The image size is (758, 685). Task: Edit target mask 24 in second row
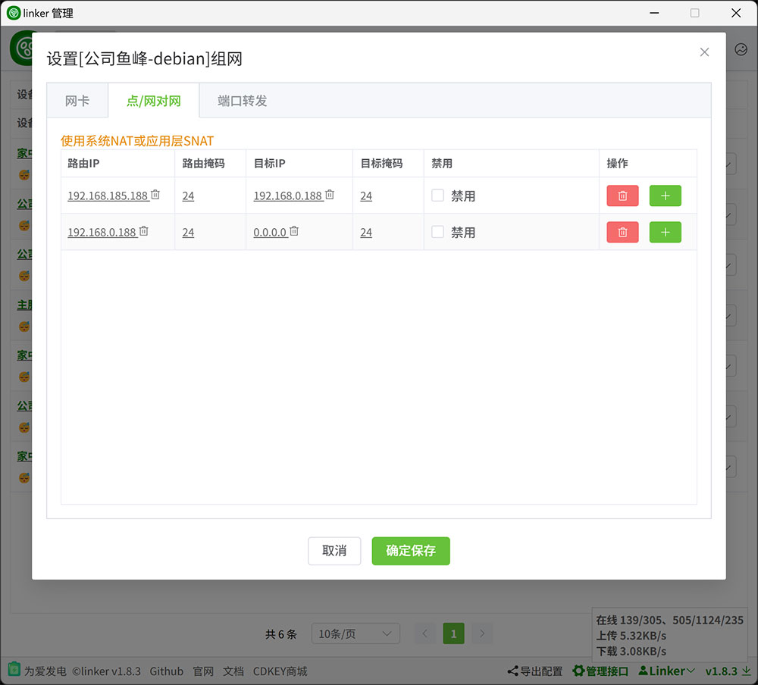pyautogui.click(x=366, y=232)
